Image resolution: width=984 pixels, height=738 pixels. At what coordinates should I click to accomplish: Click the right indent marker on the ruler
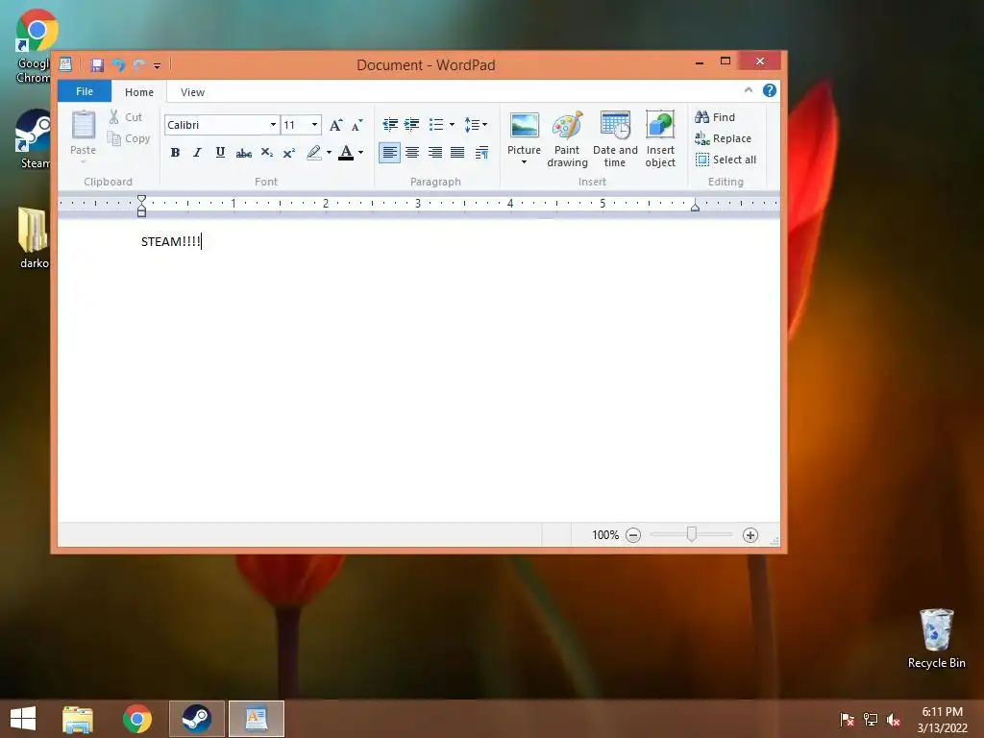(695, 206)
